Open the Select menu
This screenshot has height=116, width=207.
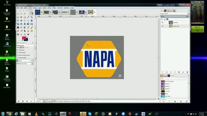click(x=26, y=8)
